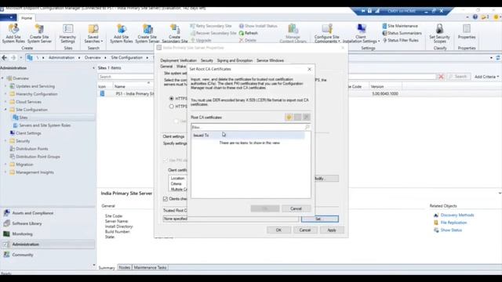502x282 pixels.
Task: Open Site Maintenance from ribbon
Action: point(400,26)
